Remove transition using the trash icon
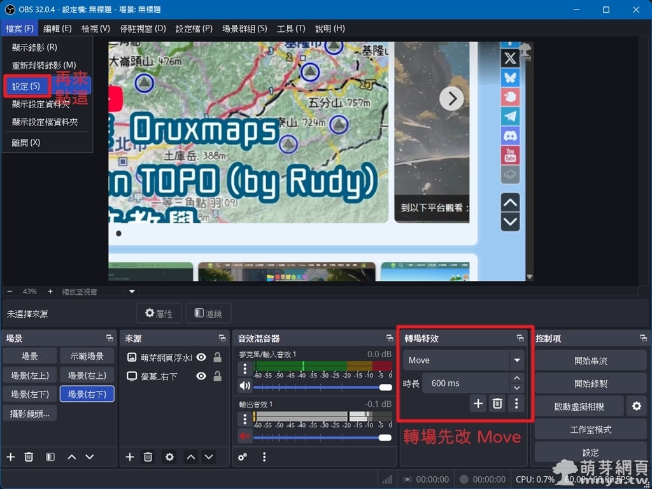 point(497,403)
